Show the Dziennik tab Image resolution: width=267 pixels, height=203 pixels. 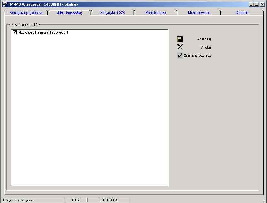click(242, 13)
